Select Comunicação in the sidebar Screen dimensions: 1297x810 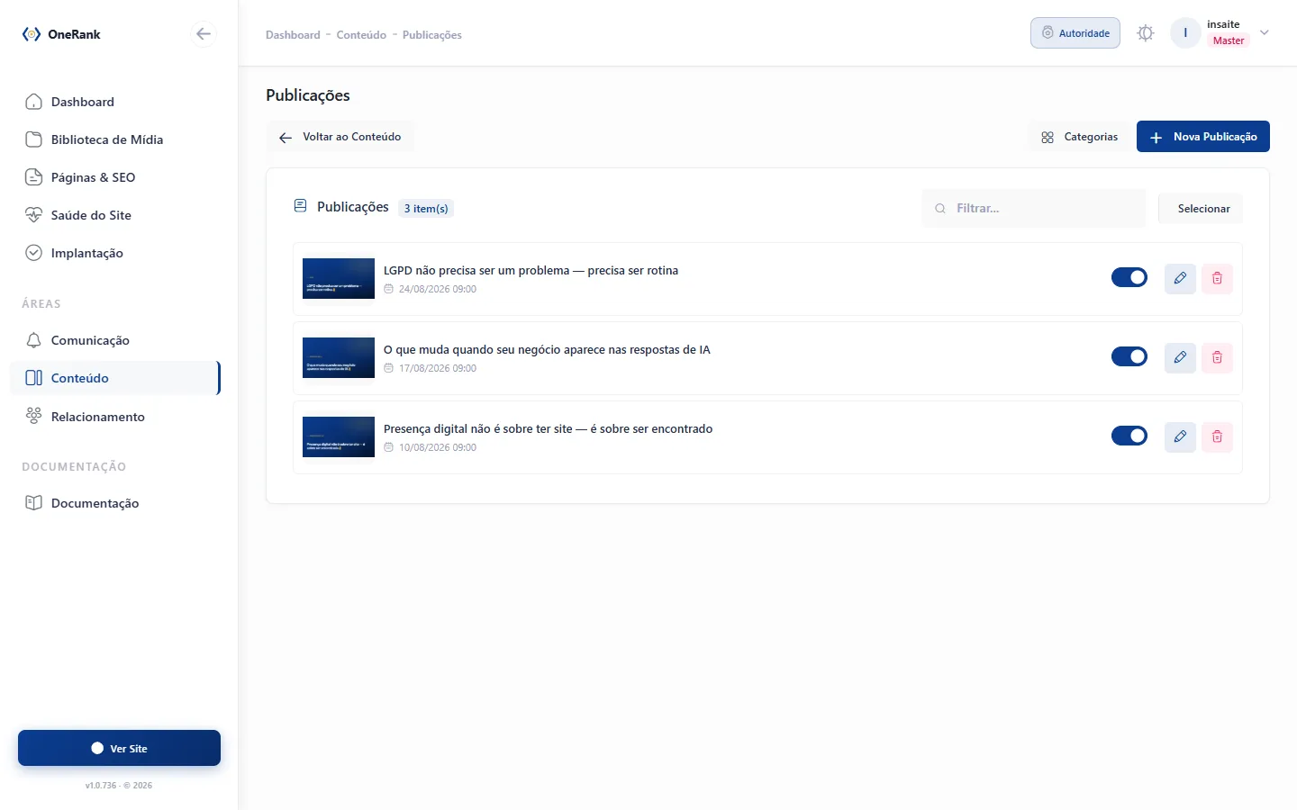(x=115, y=340)
